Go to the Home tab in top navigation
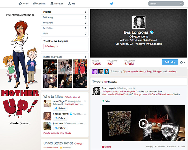 23,4
